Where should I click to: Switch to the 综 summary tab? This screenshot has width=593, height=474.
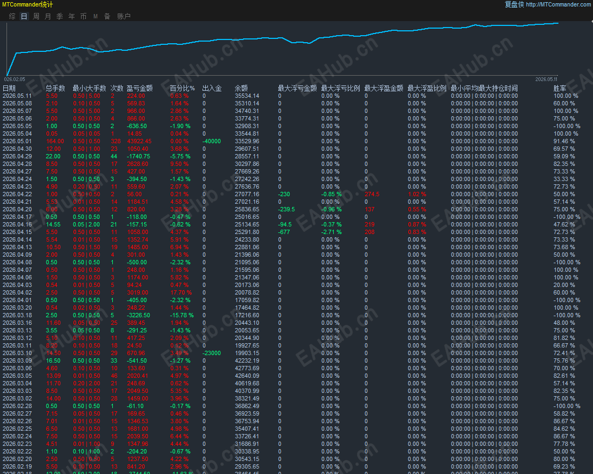(x=12, y=16)
